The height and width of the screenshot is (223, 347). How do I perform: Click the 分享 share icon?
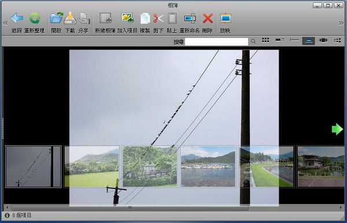tap(84, 18)
